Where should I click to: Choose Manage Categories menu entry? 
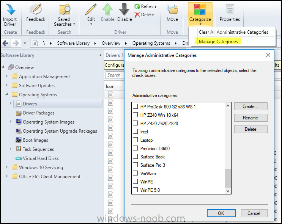pyautogui.click(x=218, y=42)
